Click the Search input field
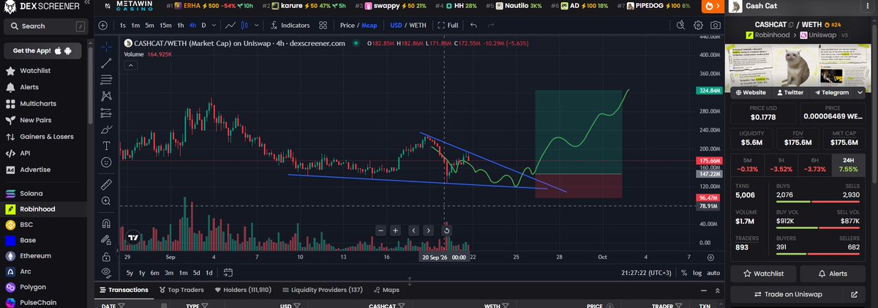The height and width of the screenshot is (308, 878). point(45,26)
